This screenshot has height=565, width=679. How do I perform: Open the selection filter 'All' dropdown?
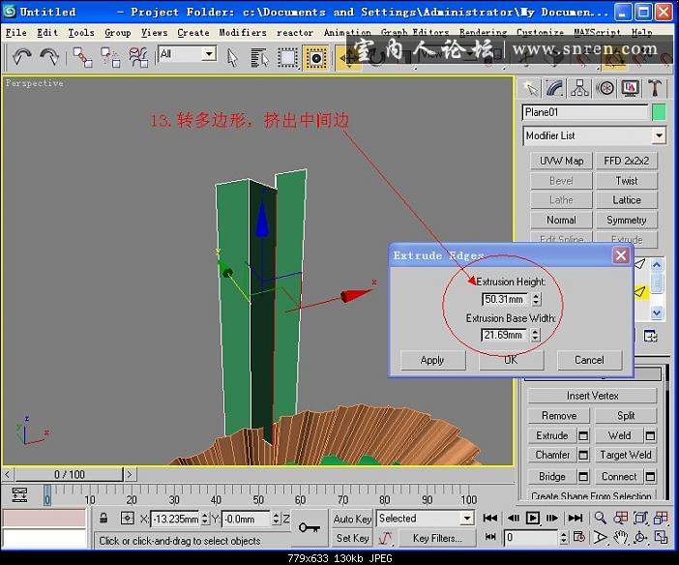(x=209, y=54)
